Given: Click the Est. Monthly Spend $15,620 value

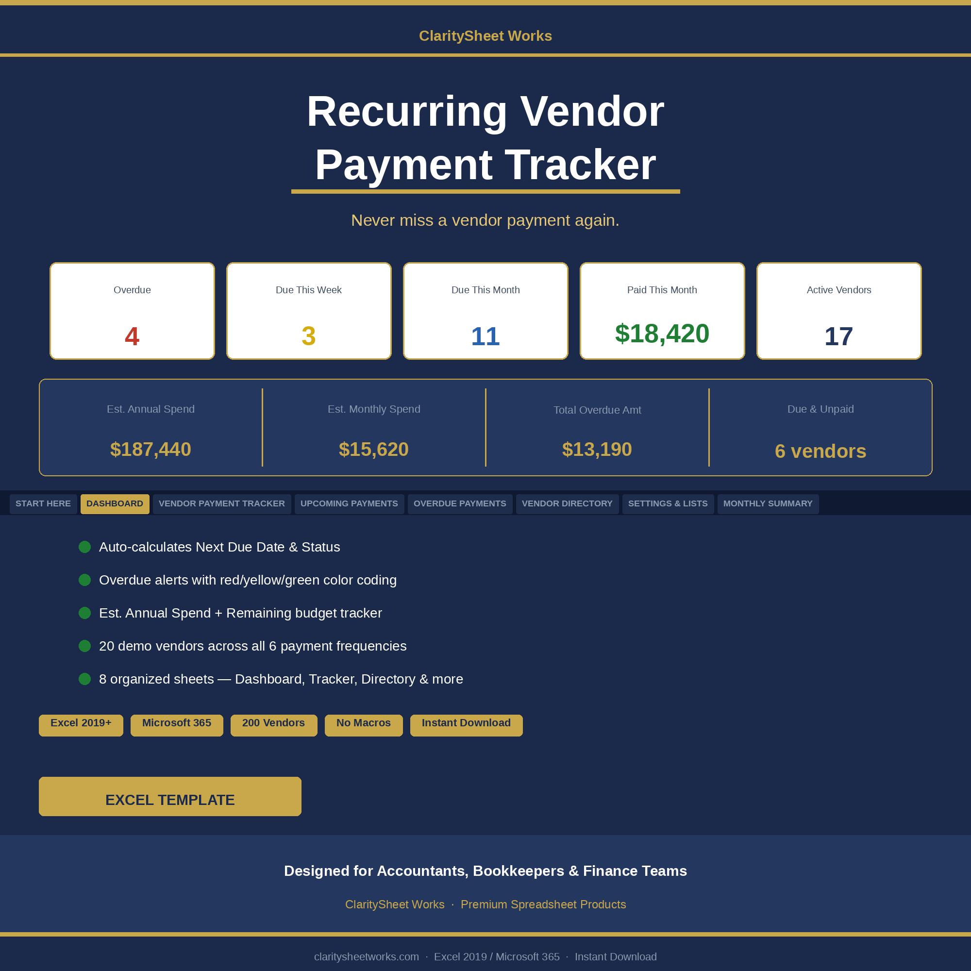Looking at the screenshot, I should [374, 449].
